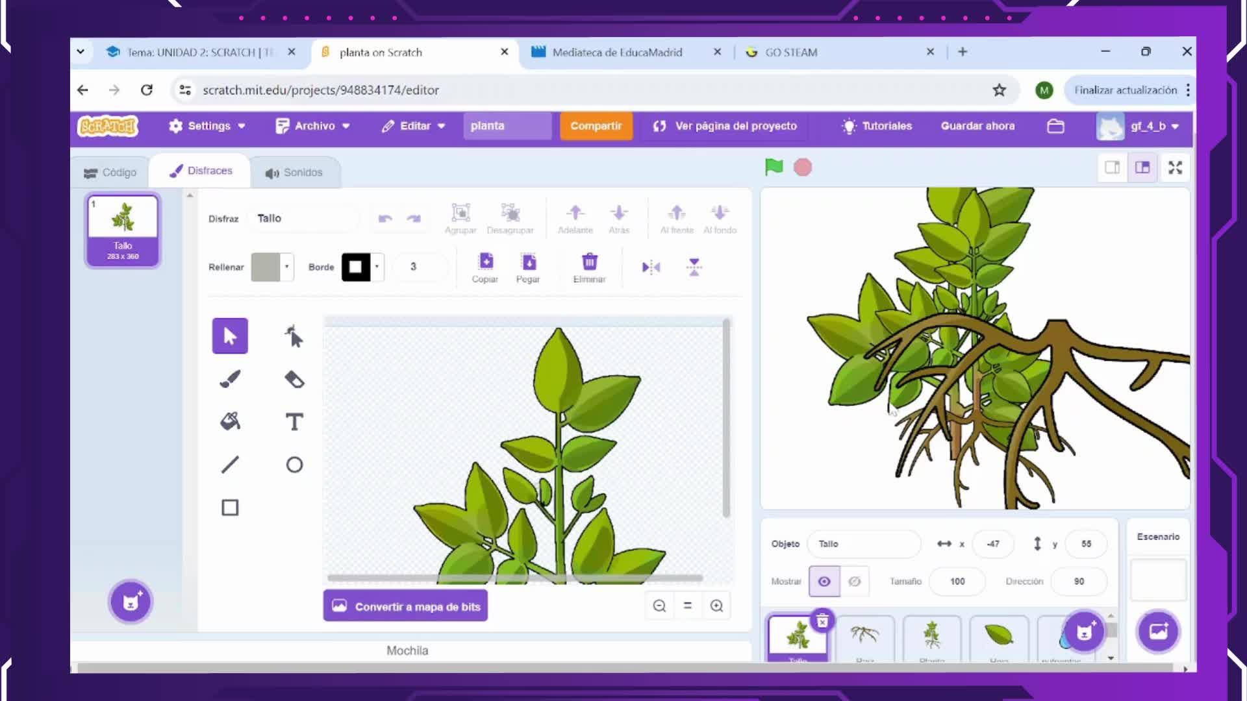Select the Brush tool
This screenshot has height=701, width=1247.
pos(230,379)
